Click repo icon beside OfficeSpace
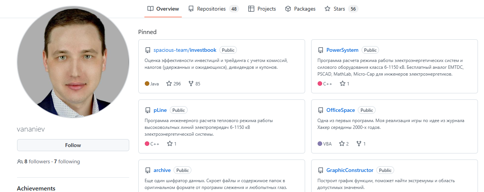 [x=321, y=110]
